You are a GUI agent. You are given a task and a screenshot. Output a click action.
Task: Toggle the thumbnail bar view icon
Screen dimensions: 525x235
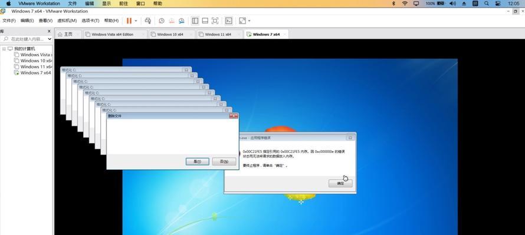click(205, 21)
